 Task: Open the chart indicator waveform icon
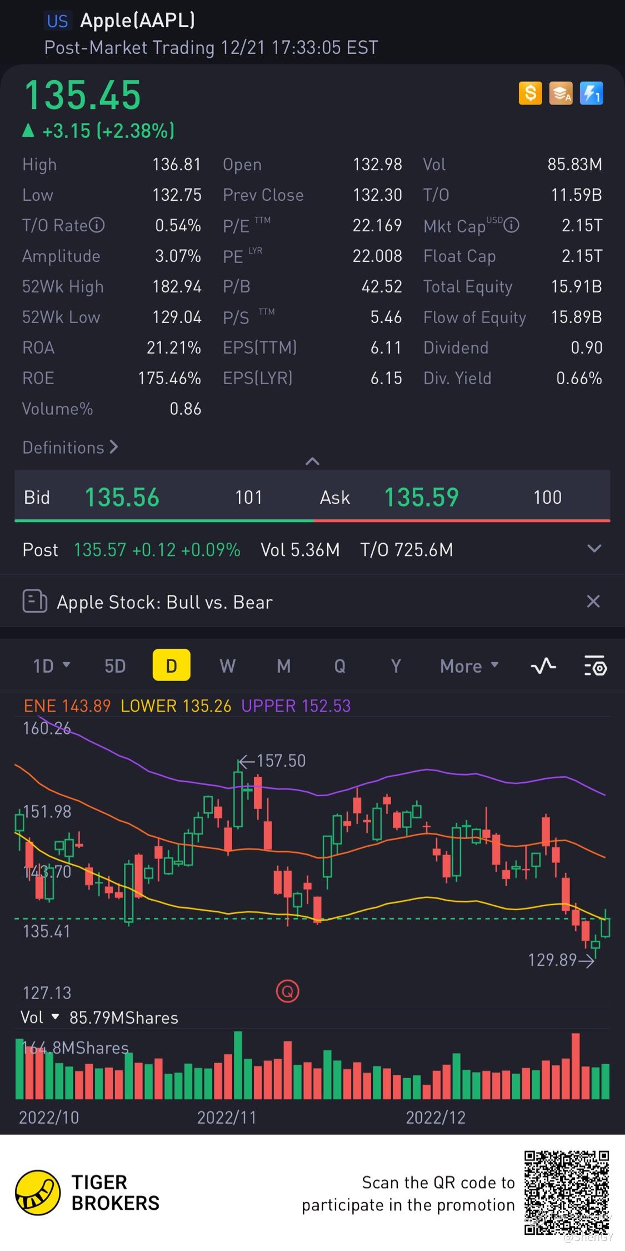click(x=543, y=666)
